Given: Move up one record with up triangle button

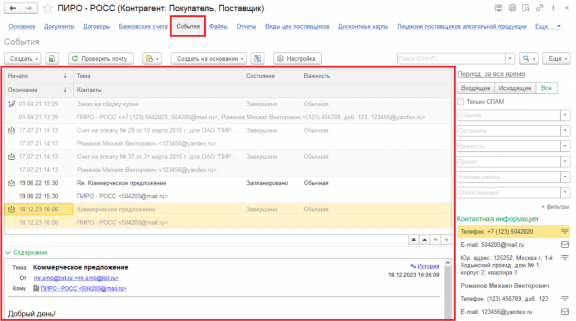Looking at the screenshot, I should tap(425, 240).
